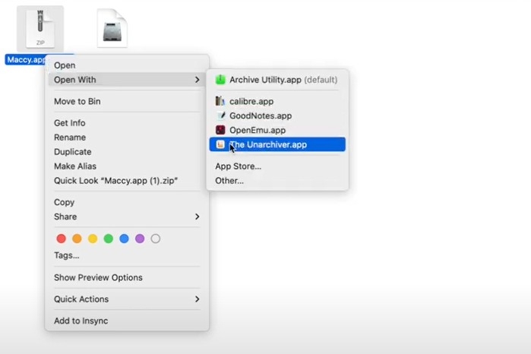Open with calibre.app

(x=277, y=101)
